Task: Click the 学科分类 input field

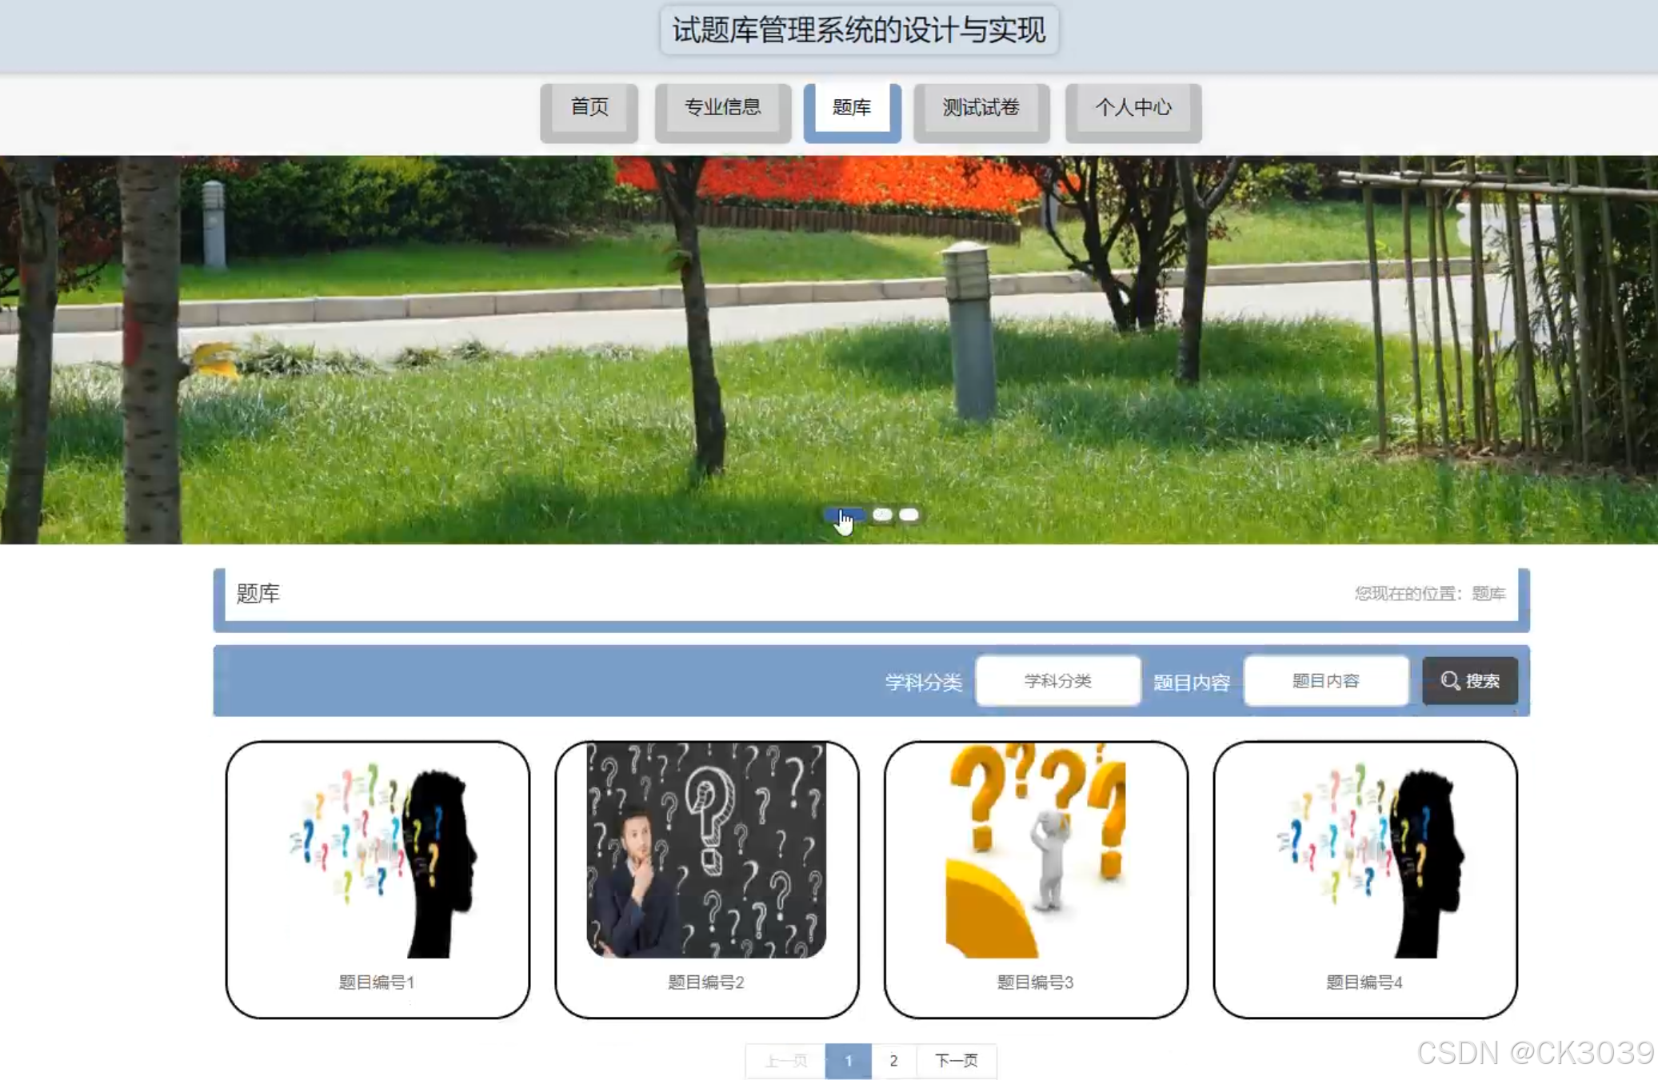Action: tap(1057, 680)
